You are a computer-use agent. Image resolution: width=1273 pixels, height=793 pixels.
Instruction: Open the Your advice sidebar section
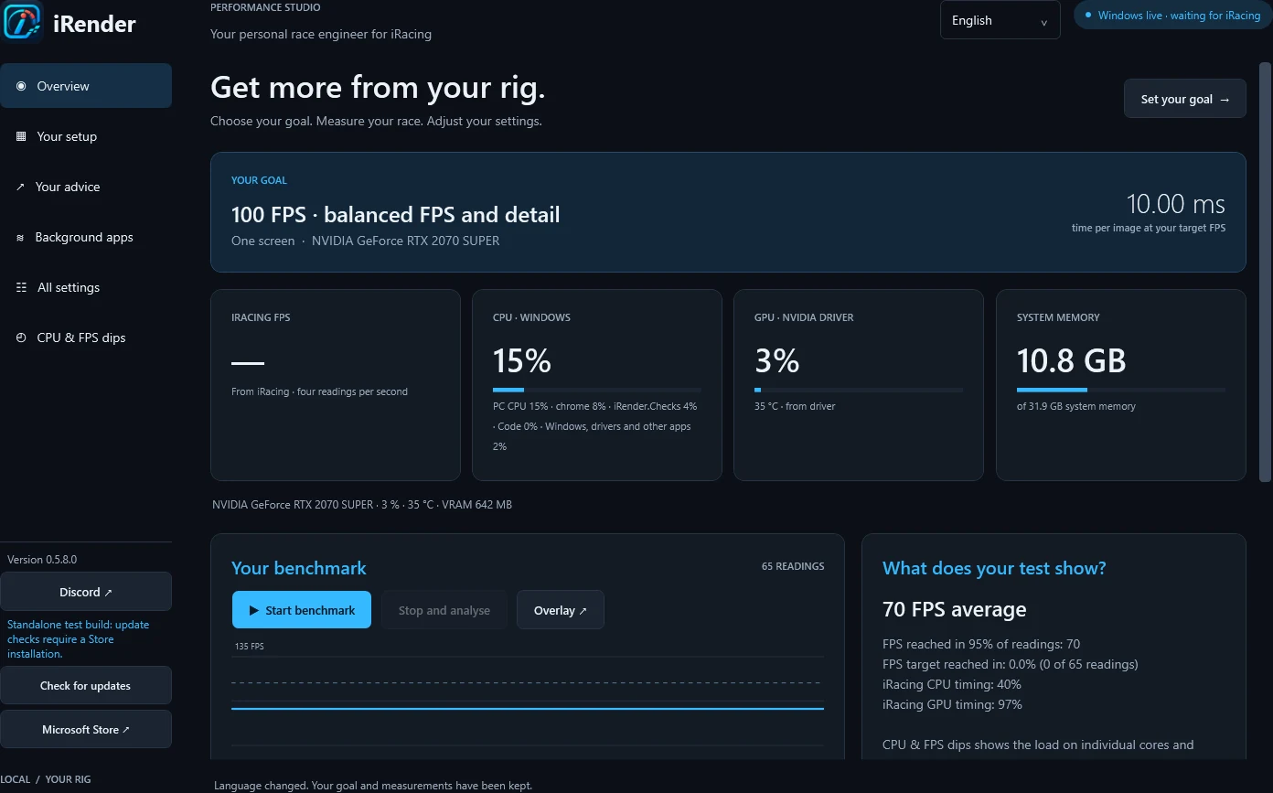point(86,187)
